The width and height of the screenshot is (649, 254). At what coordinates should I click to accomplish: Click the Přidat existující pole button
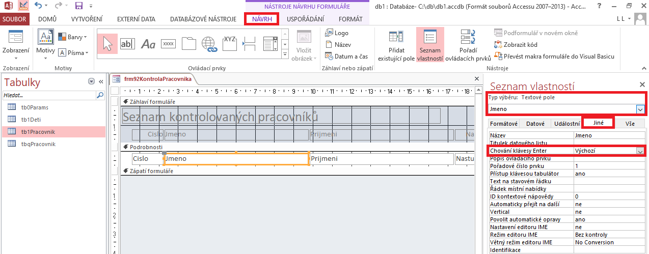click(396, 45)
